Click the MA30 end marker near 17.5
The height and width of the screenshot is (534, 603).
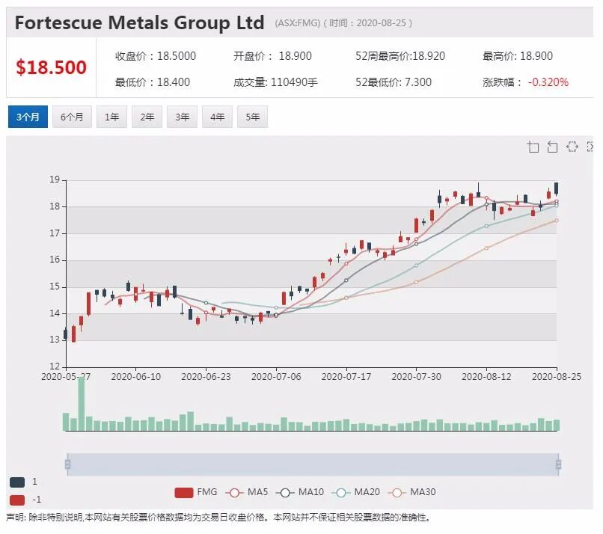click(x=557, y=221)
